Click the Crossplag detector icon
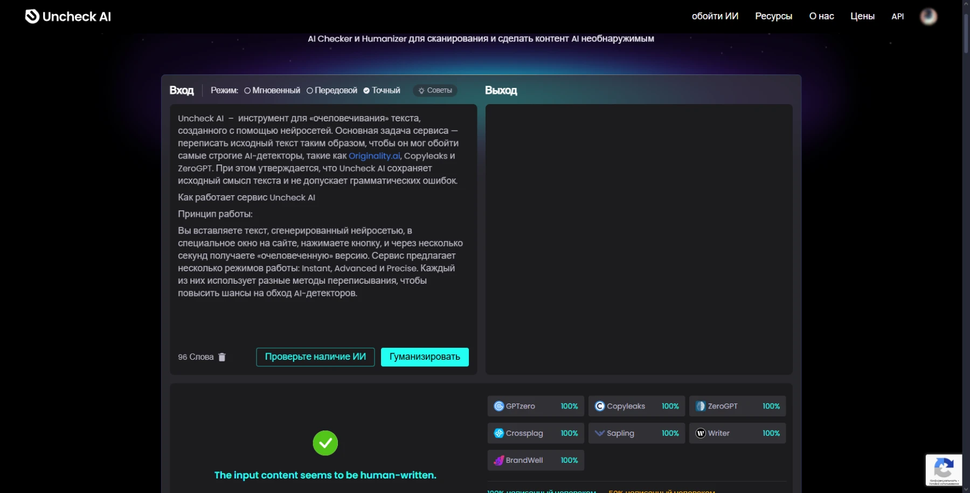 [498, 433]
